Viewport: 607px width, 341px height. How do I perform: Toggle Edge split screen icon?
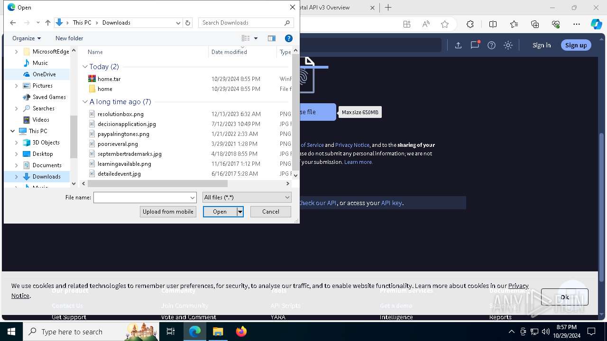click(x=493, y=25)
